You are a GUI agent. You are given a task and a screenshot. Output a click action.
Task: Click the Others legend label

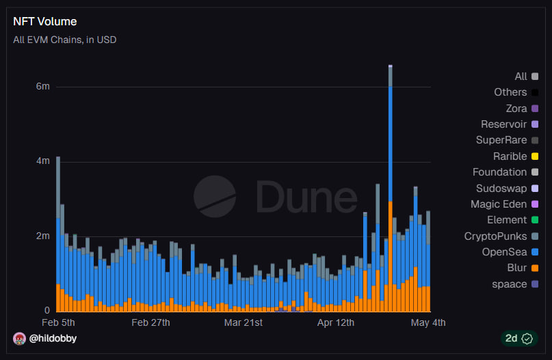click(x=510, y=92)
